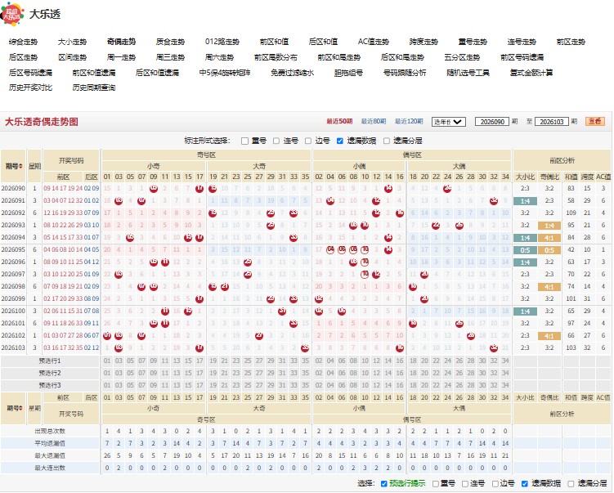Image resolution: width=614 pixels, height=493 pixels.
Task: Select number 07 in 预选行1
Action: tap(141, 361)
